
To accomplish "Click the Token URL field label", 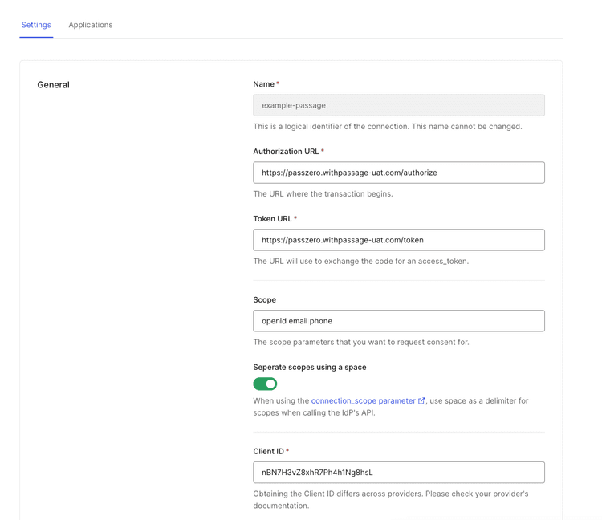I will pos(273,219).
